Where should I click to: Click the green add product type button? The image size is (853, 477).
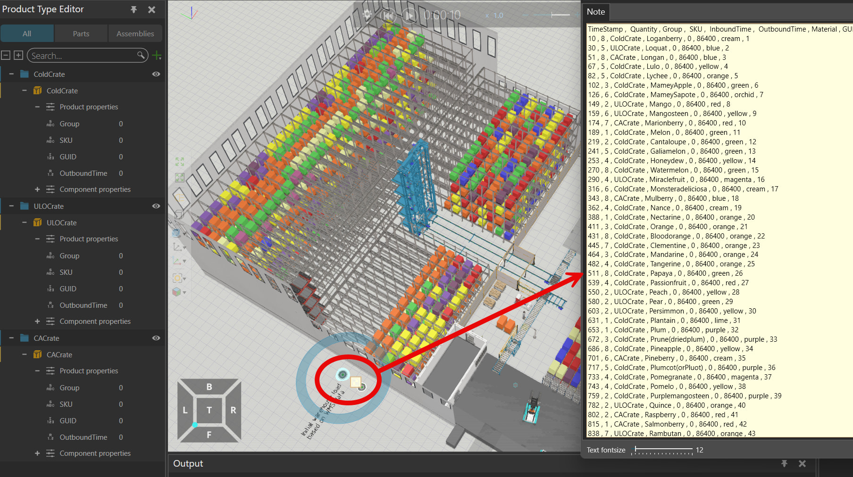157,56
